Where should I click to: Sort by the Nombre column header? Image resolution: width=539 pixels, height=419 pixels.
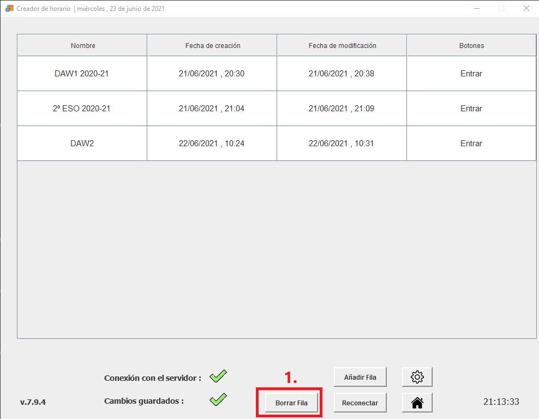(x=83, y=46)
